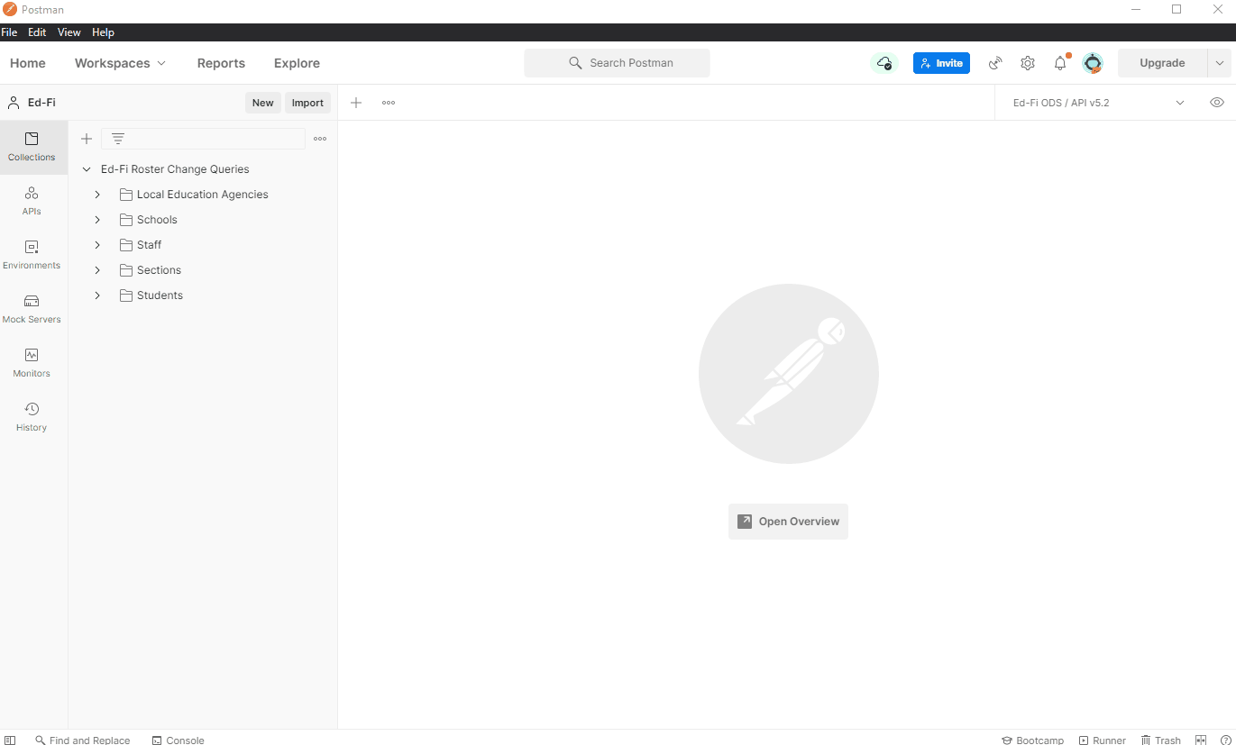This screenshot has height=745, width=1236.
Task: Click the Invite button
Action: [941, 63]
